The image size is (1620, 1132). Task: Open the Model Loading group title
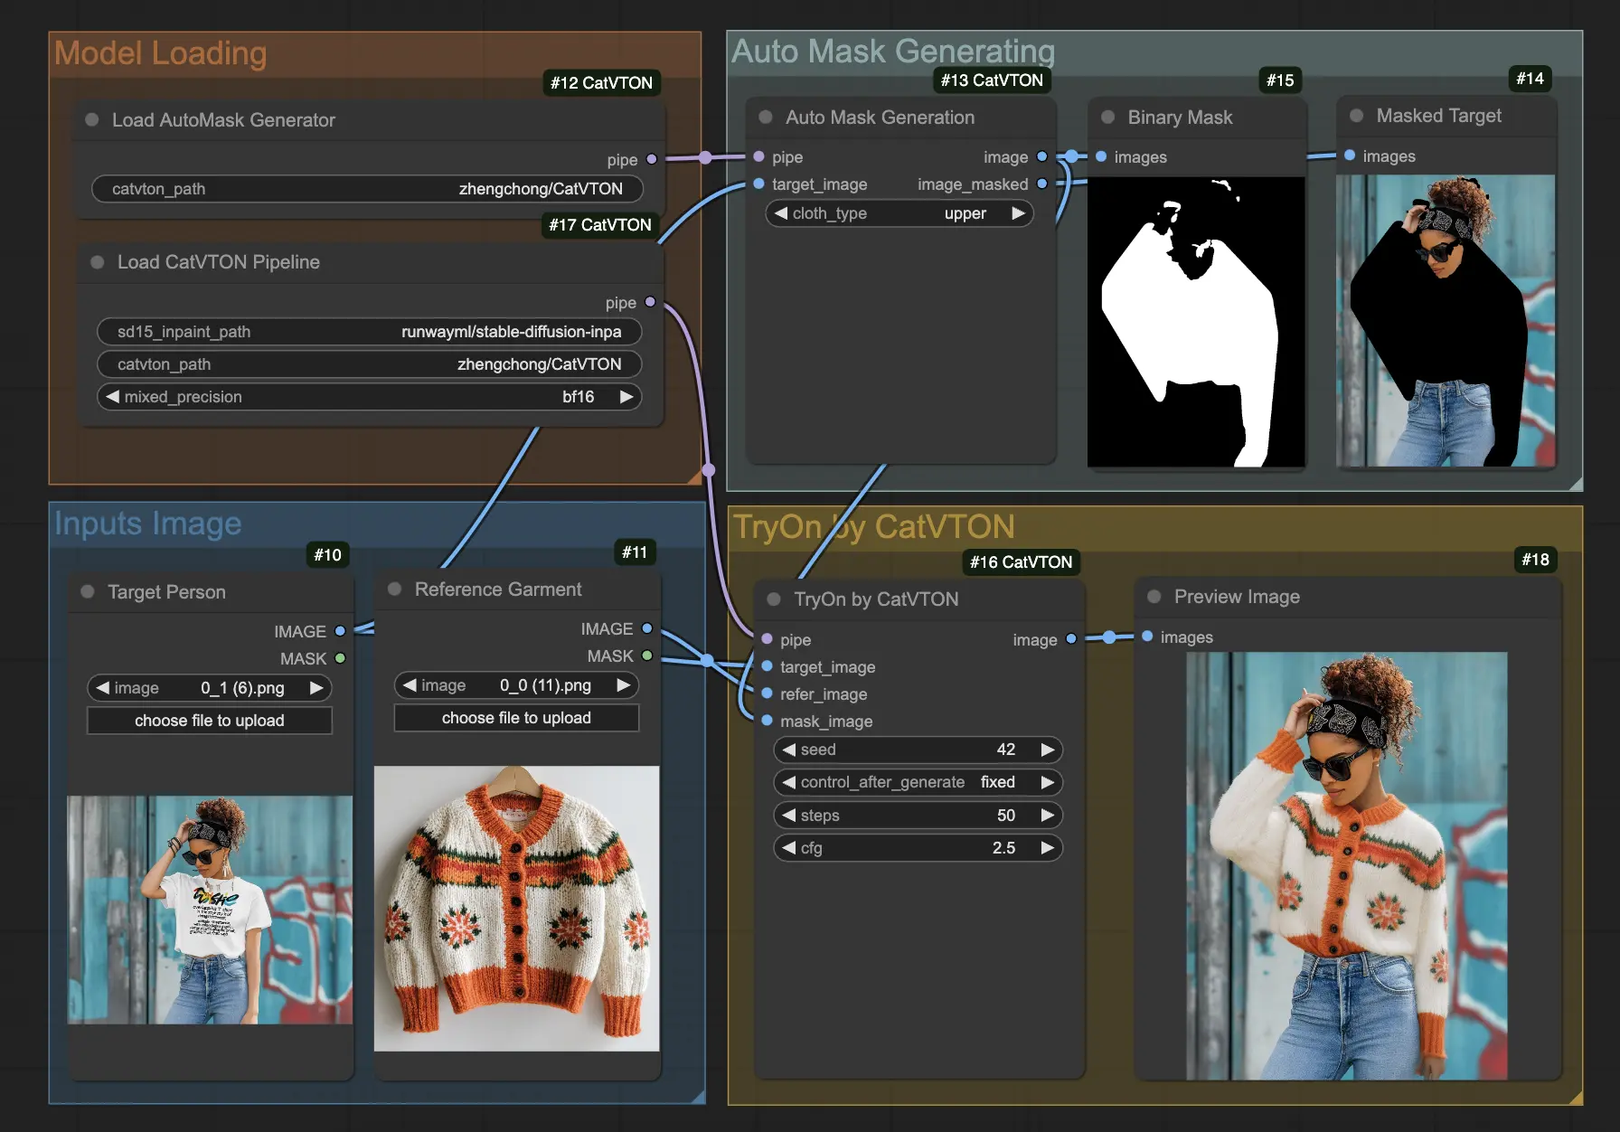pos(160,53)
